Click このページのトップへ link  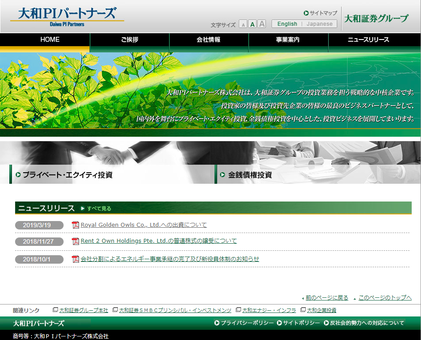385,298
